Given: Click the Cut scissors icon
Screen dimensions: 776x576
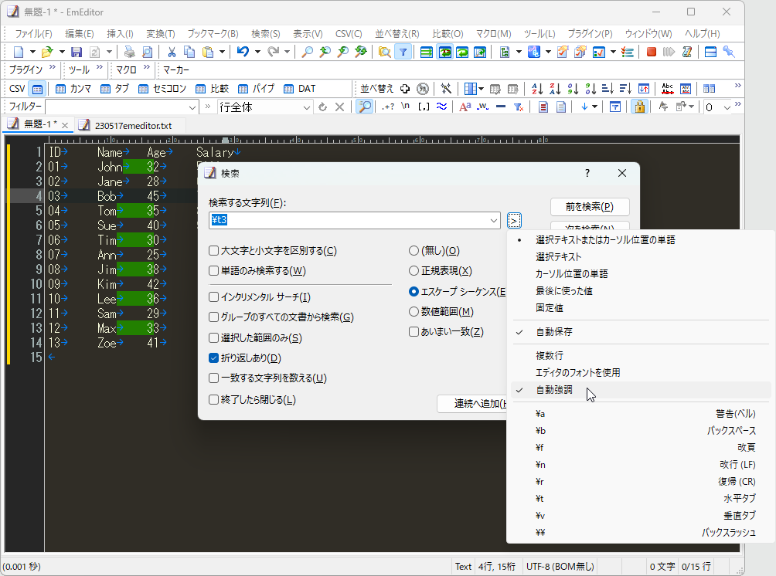Looking at the screenshot, I should pyautogui.click(x=172, y=52).
